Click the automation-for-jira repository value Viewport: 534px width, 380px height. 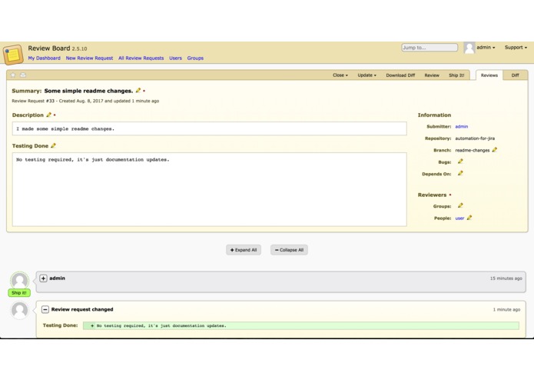(x=475, y=138)
